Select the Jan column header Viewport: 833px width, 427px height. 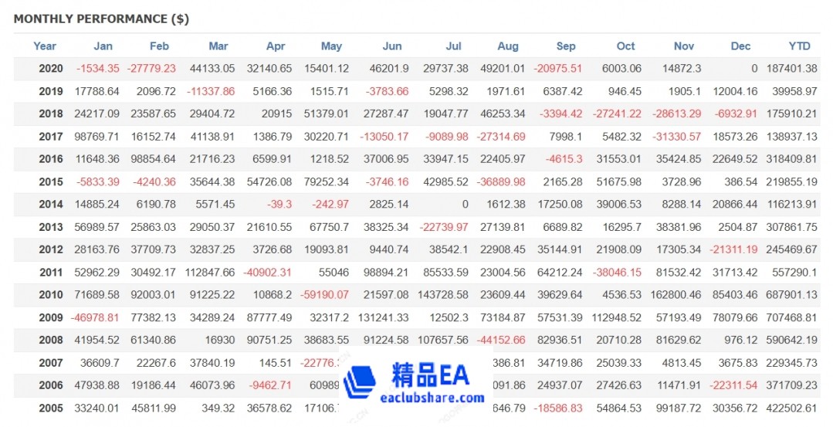click(x=103, y=46)
